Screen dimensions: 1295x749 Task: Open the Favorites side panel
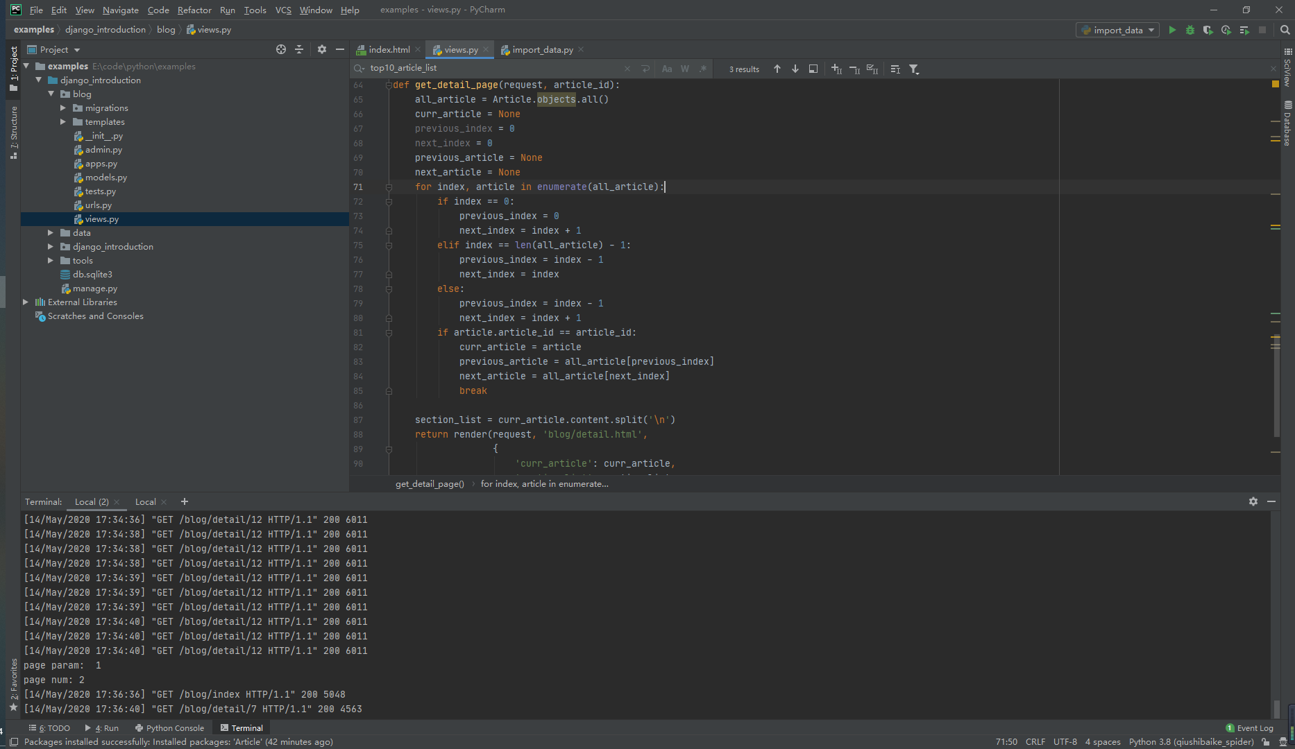(13, 685)
